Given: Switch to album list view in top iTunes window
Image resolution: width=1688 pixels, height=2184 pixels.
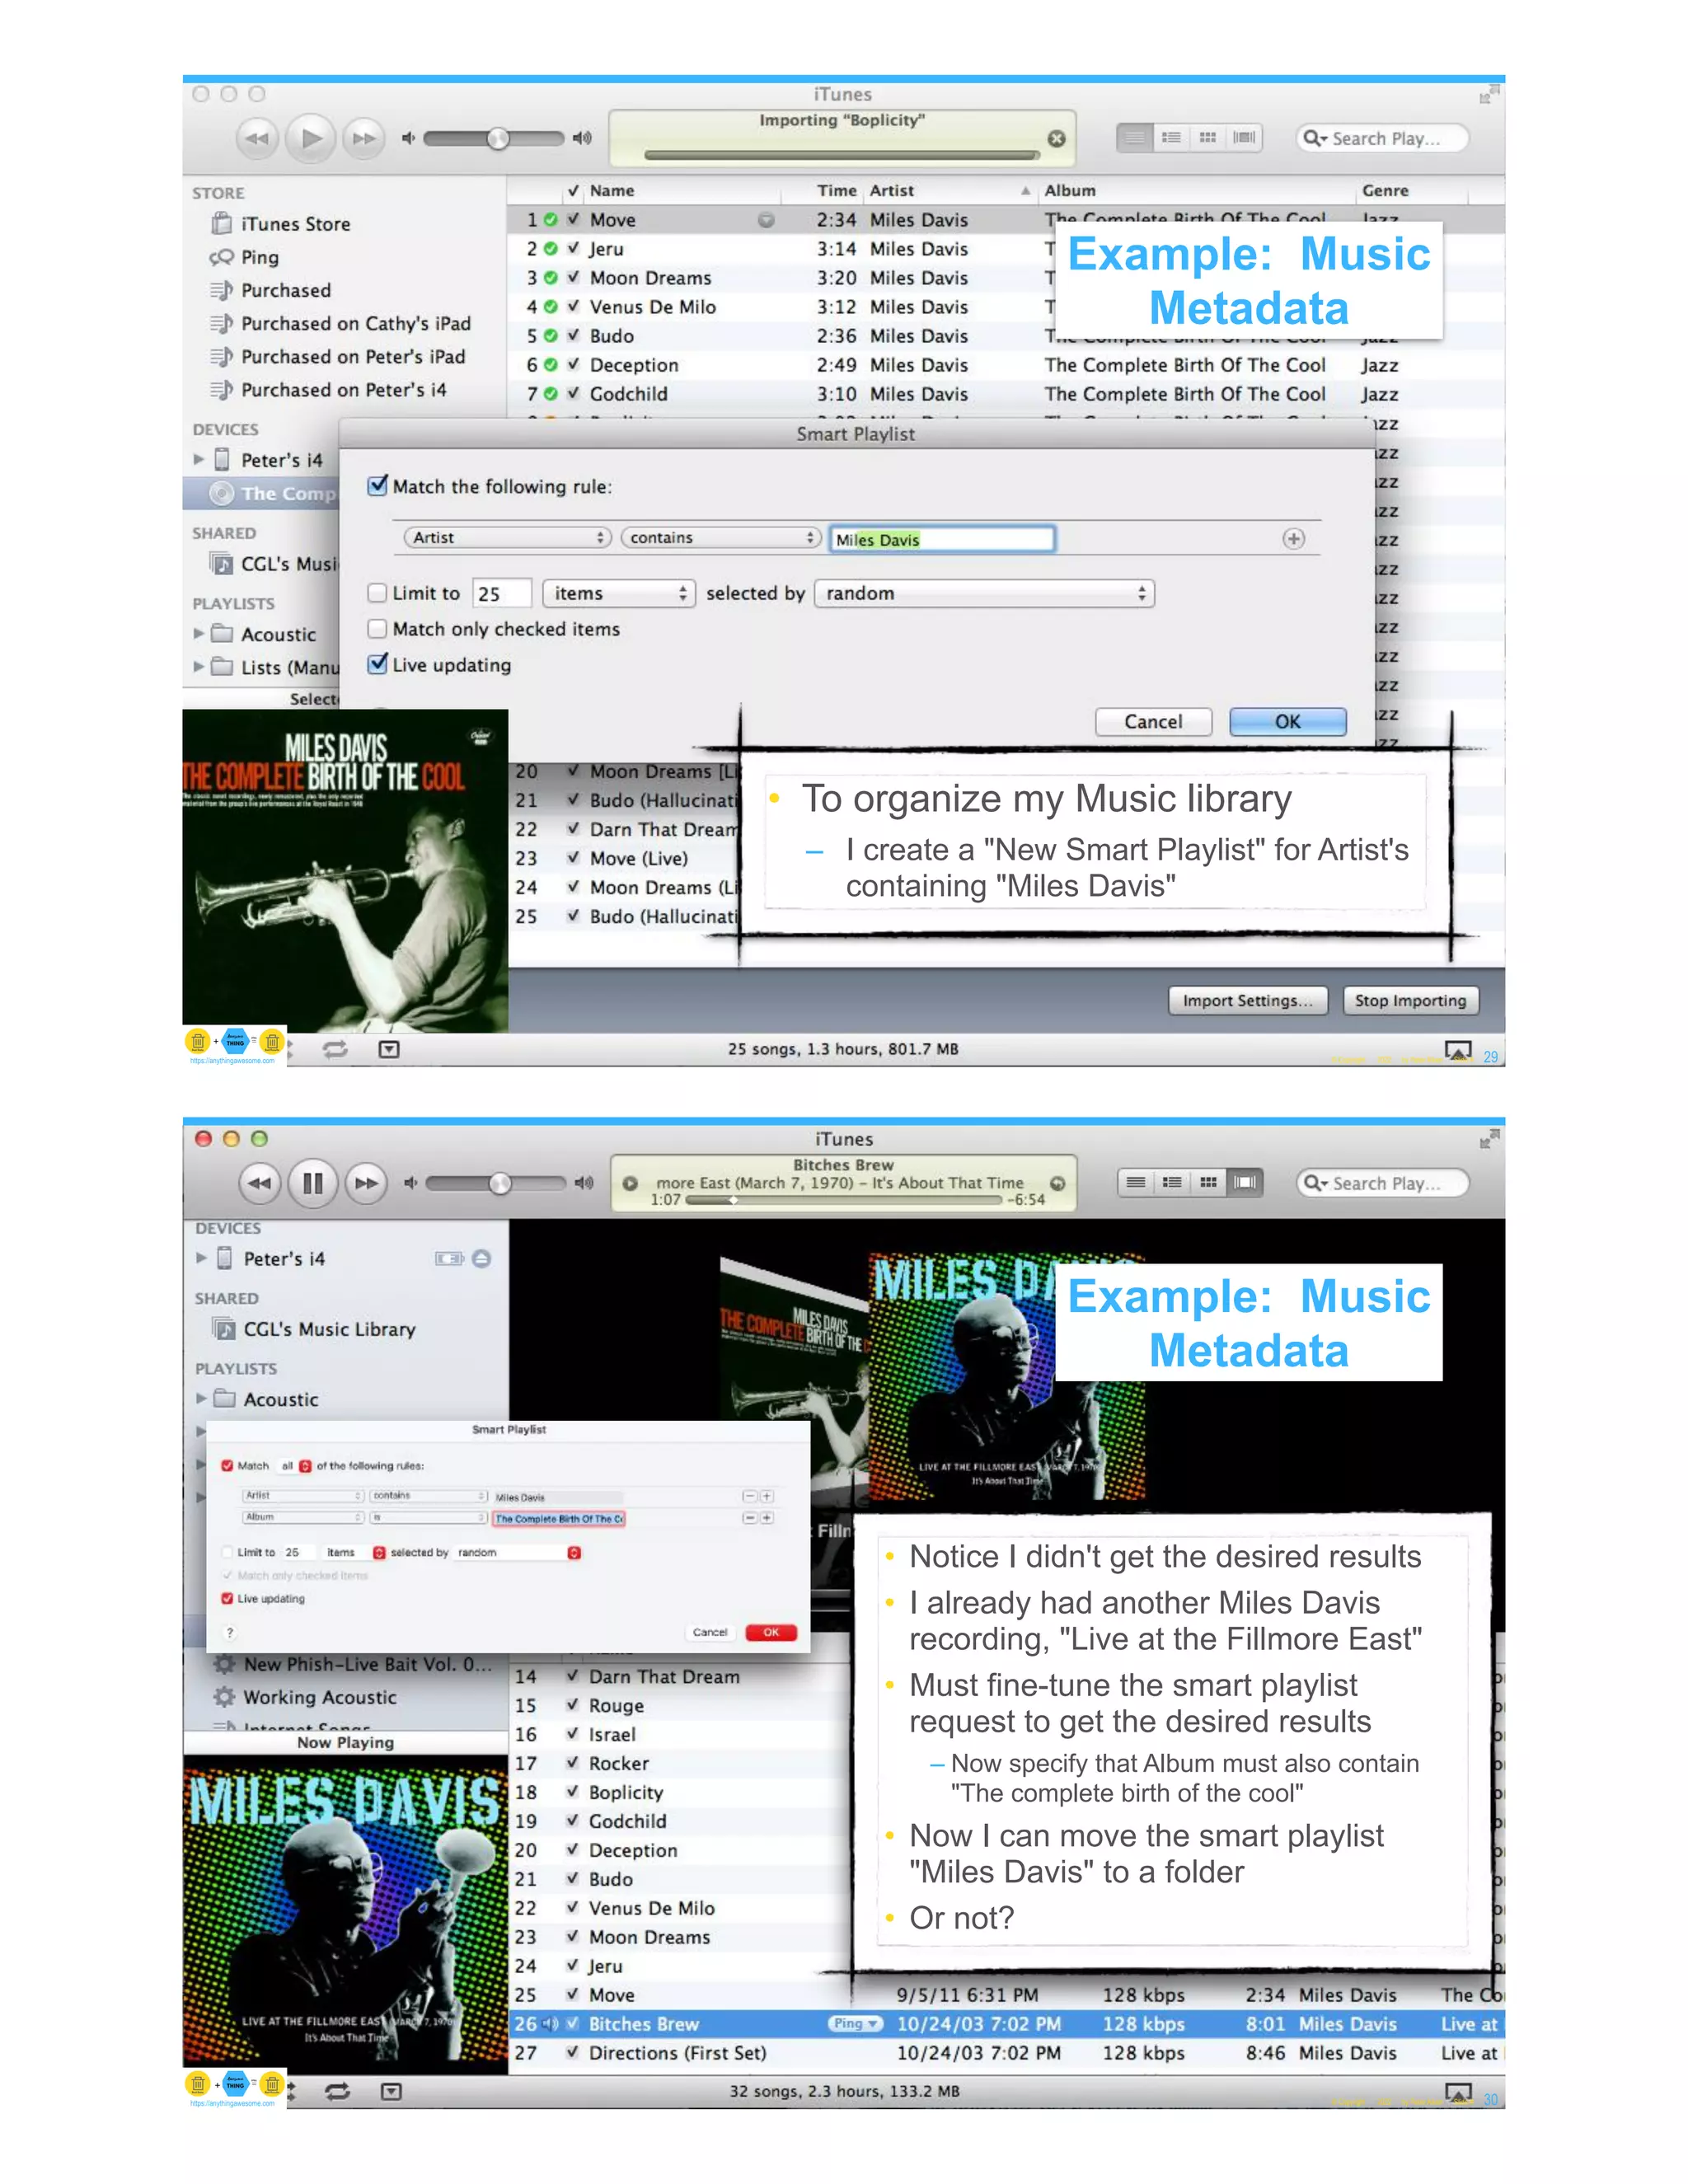Looking at the screenshot, I should (x=1171, y=137).
